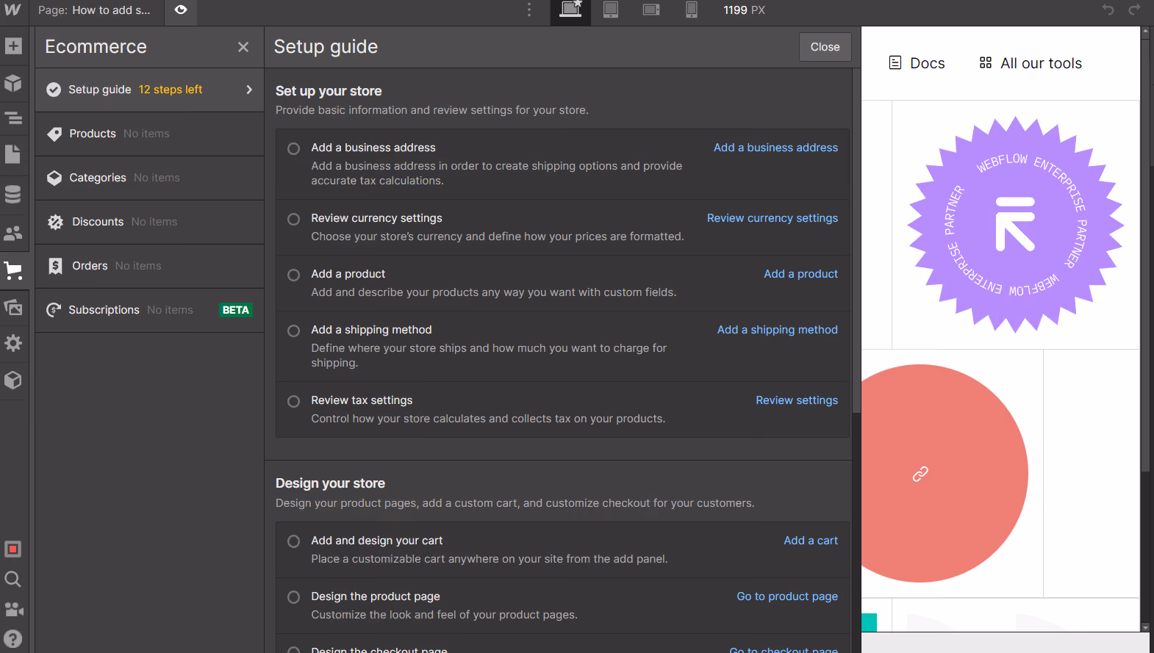This screenshot has width=1154, height=653.
Task: Click Review currency settings link
Action: pyautogui.click(x=773, y=218)
